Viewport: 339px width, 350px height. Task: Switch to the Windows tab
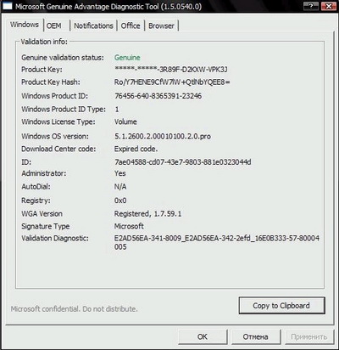click(25, 25)
